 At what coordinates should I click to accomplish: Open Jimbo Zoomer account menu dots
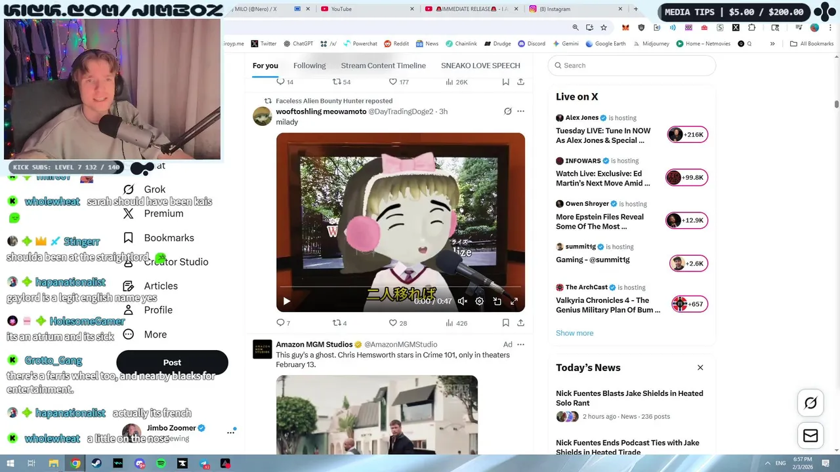click(231, 432)
